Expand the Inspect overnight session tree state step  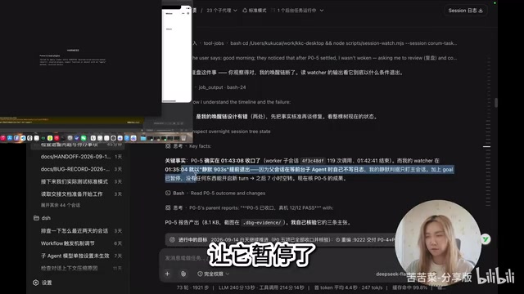pyautogui.click(x=232, y=131)
